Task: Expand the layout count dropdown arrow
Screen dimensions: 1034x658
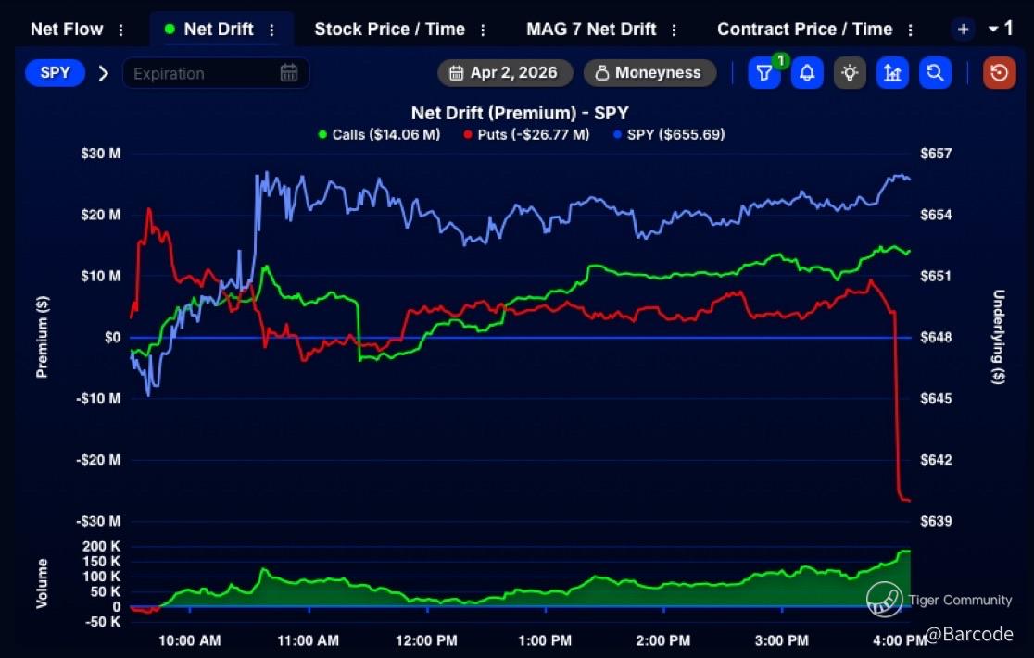Action: [993, 29]
